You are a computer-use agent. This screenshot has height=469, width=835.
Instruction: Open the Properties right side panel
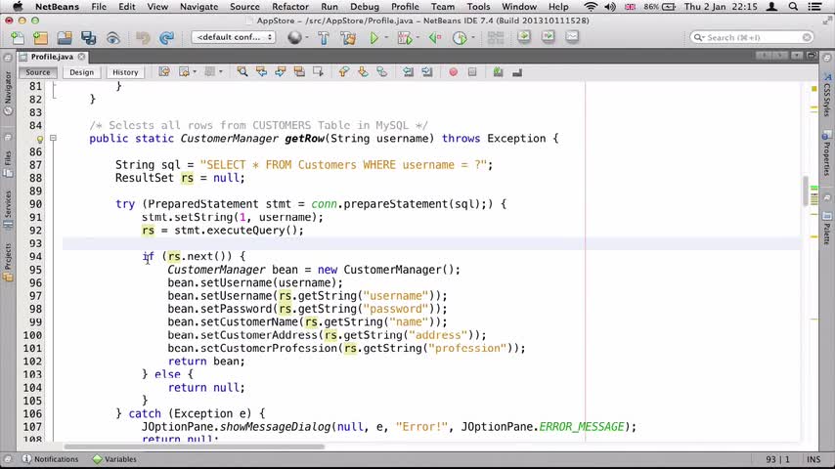827,153
